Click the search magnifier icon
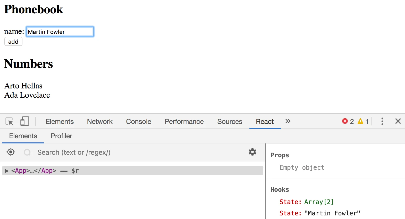This screenshot has height=219, width=405. click(x=27, y=152)
